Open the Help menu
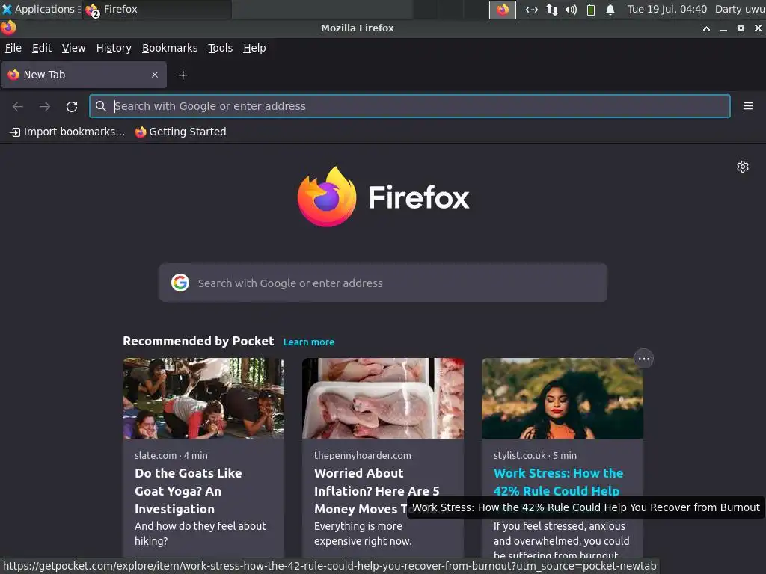 [x=254, y=48]
